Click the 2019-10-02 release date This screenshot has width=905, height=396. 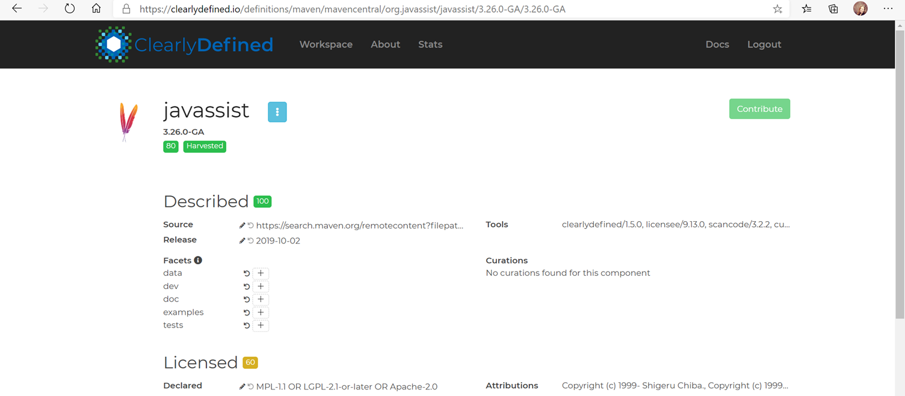tap(278, 240)
